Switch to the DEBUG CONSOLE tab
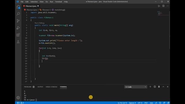 click(51, 87)
